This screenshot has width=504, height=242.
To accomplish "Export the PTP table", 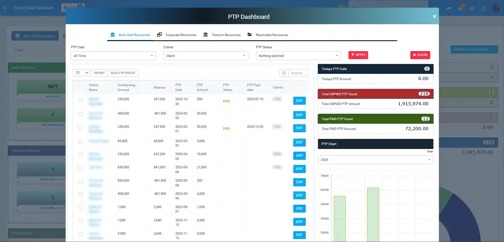I will (99, 73).
